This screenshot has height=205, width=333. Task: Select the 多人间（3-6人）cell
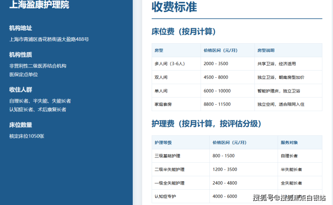(x=170, y=64)
